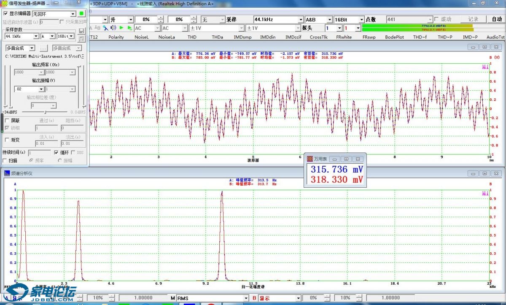Click the 记录 record button
This screenshot has width=506, height=305.
pos(473,19)
